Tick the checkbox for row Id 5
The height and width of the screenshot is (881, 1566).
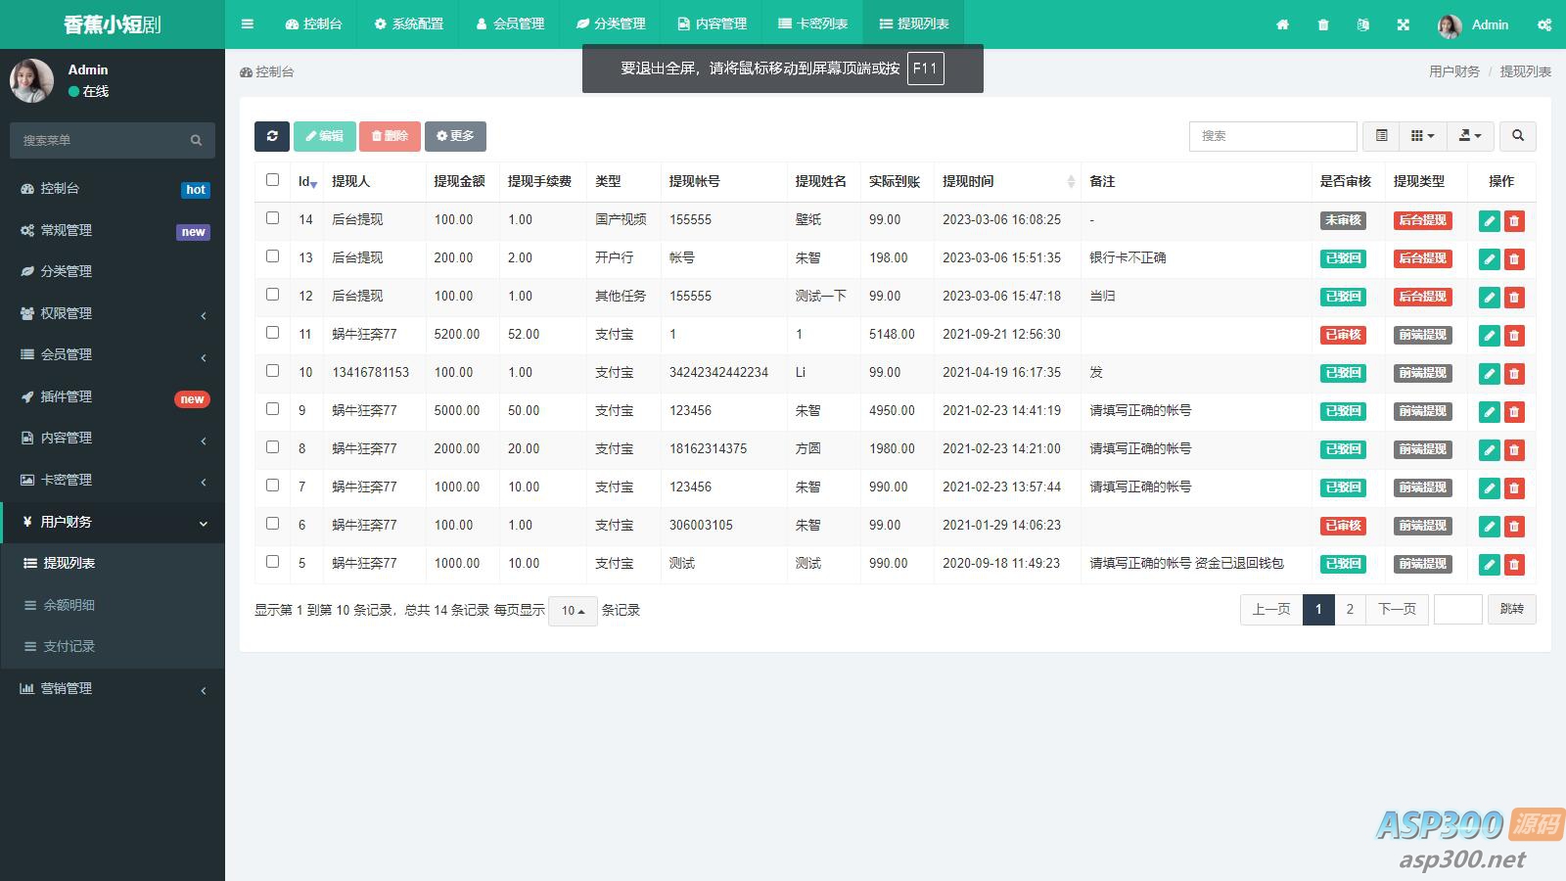tap(273, 562)
